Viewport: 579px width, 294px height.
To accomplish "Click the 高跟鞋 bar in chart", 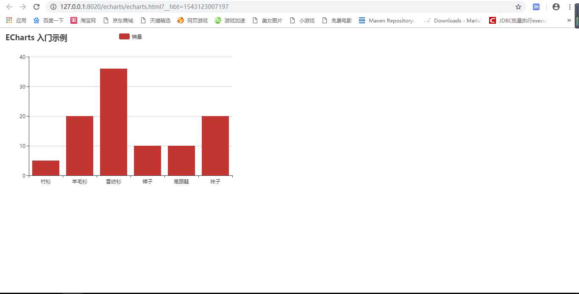I will tap(181, 161).
